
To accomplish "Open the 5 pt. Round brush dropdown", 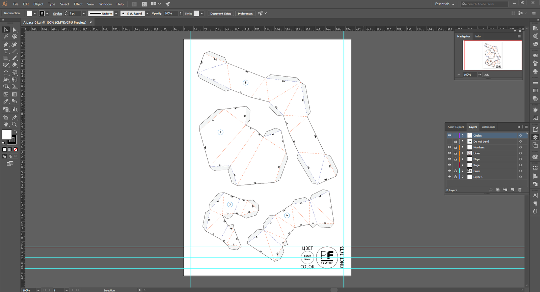I will [147, 13].
